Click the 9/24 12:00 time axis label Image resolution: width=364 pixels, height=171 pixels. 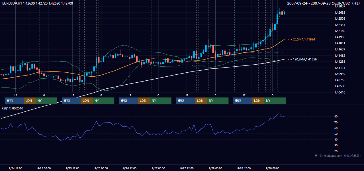pos(15,168)
